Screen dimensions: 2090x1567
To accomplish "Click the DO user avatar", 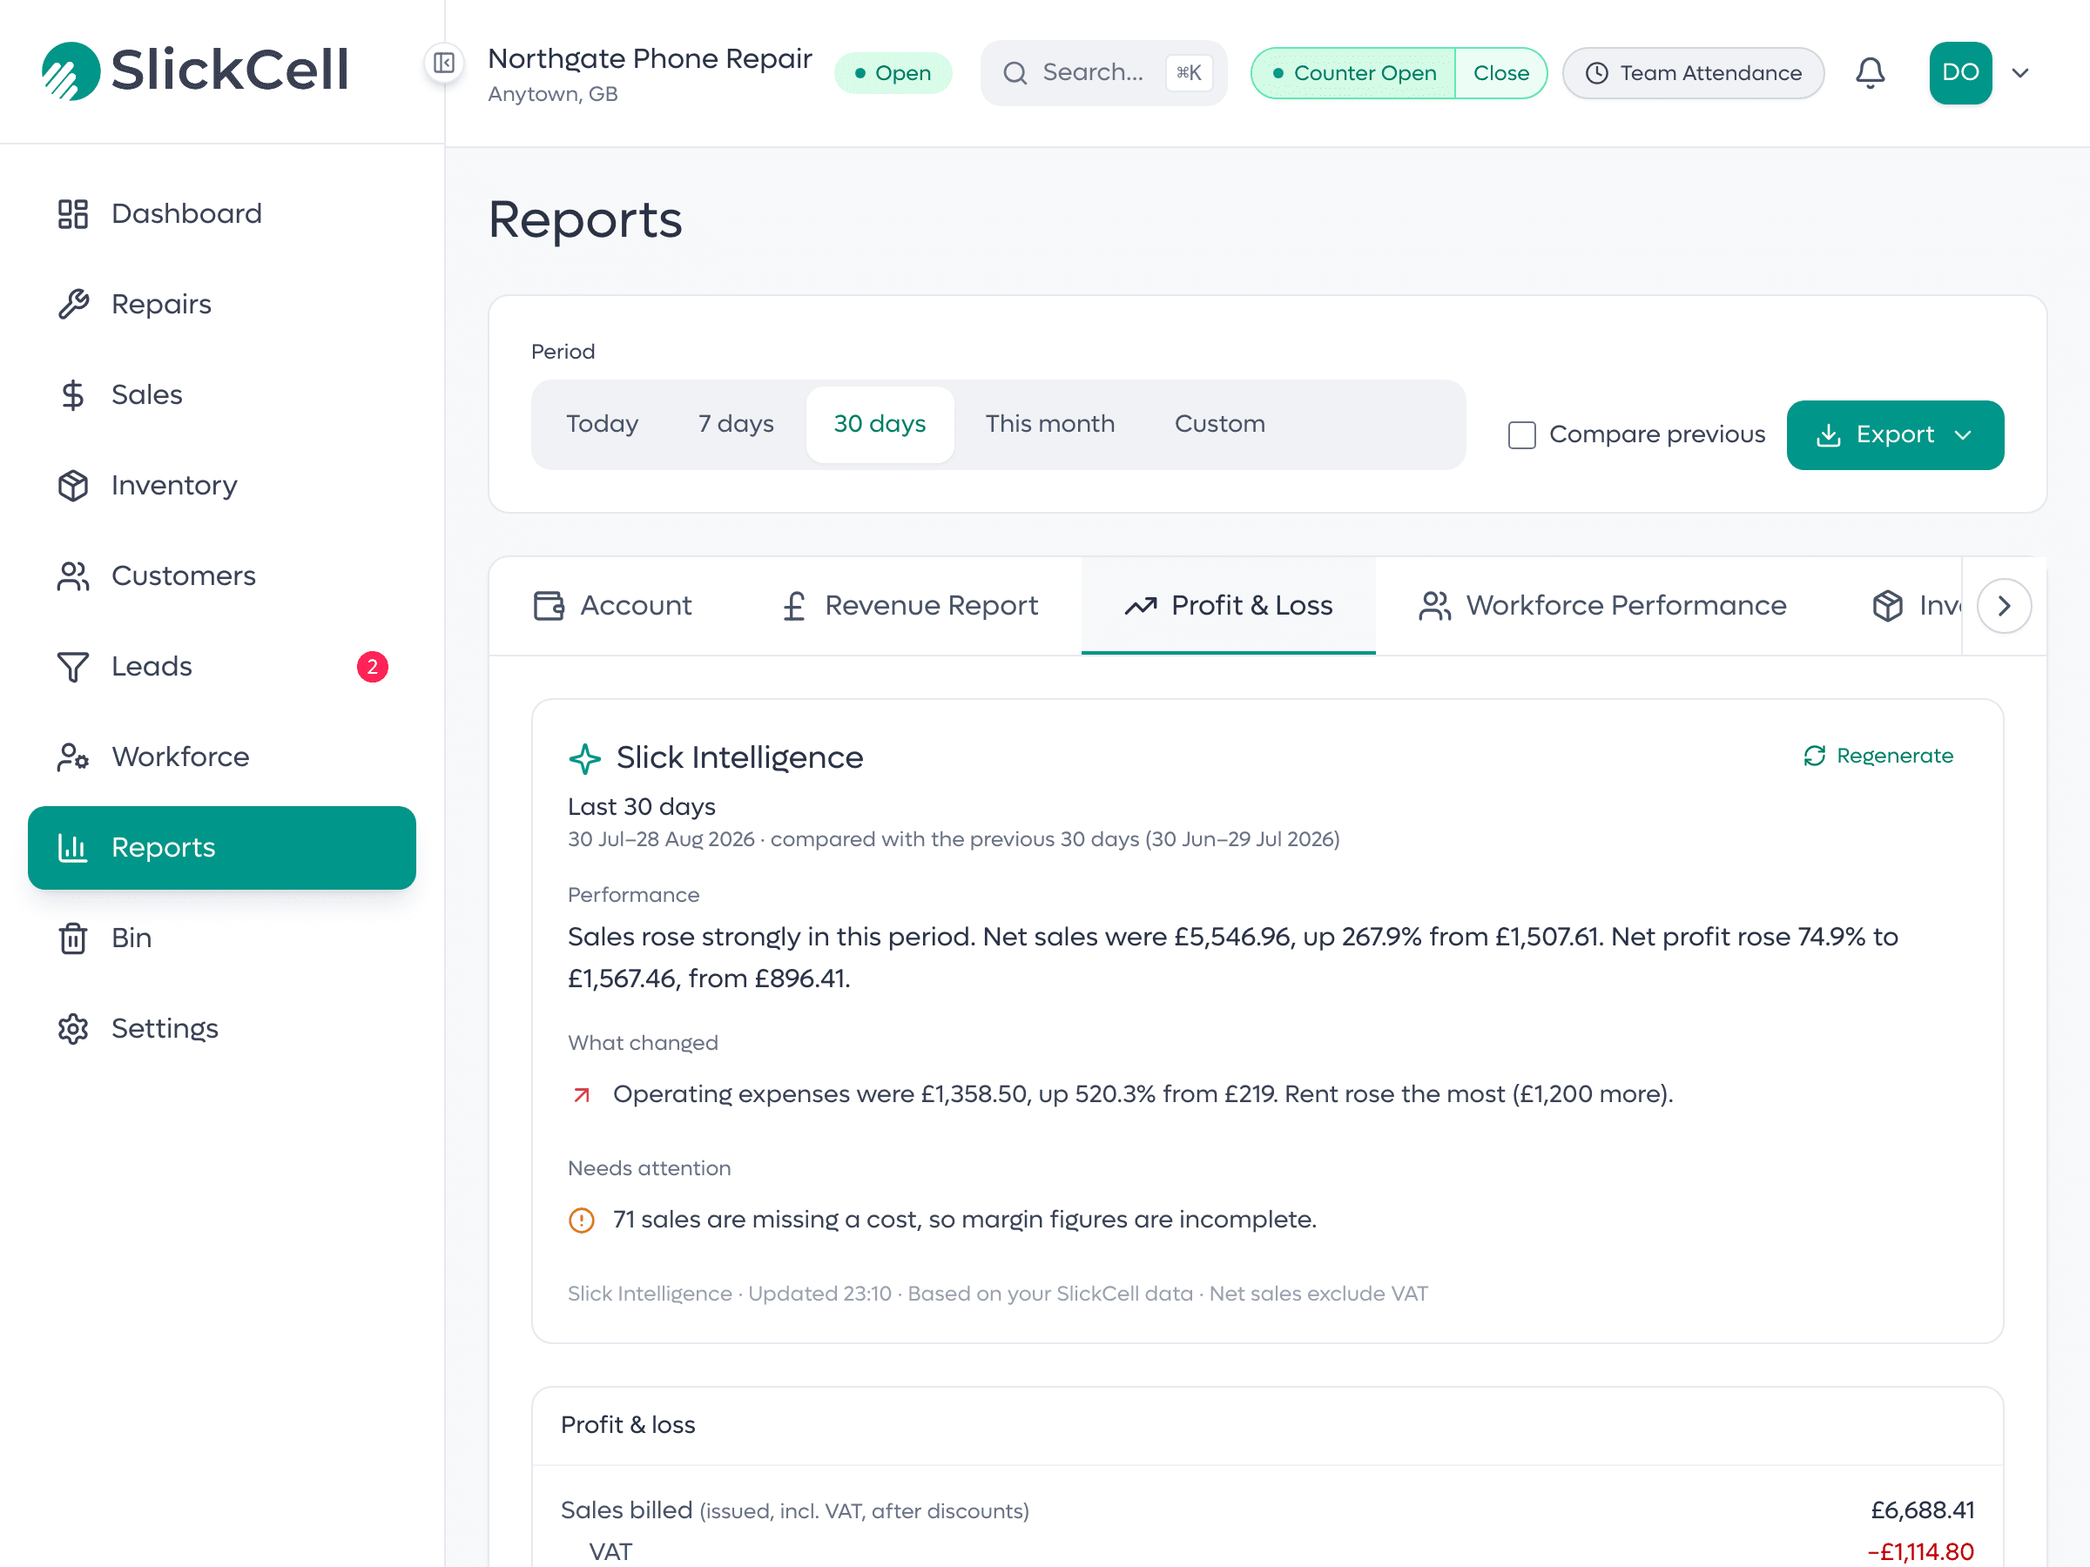I will point(1960,73).
